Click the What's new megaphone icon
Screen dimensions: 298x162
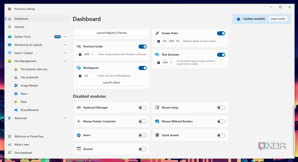(x=9, y=145)
